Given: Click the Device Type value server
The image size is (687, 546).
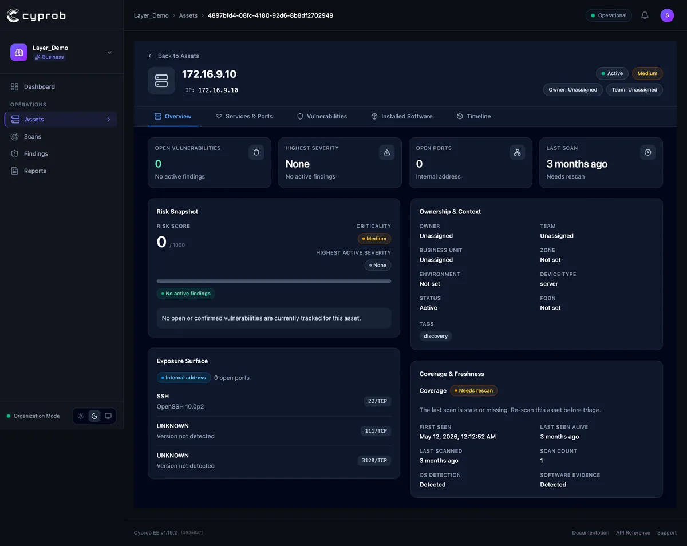Looking at the screenshot, I should 549,284.
